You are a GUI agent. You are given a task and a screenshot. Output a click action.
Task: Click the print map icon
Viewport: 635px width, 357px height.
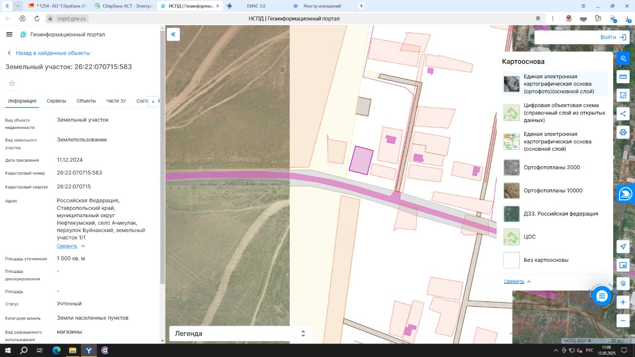click(623, 132)
